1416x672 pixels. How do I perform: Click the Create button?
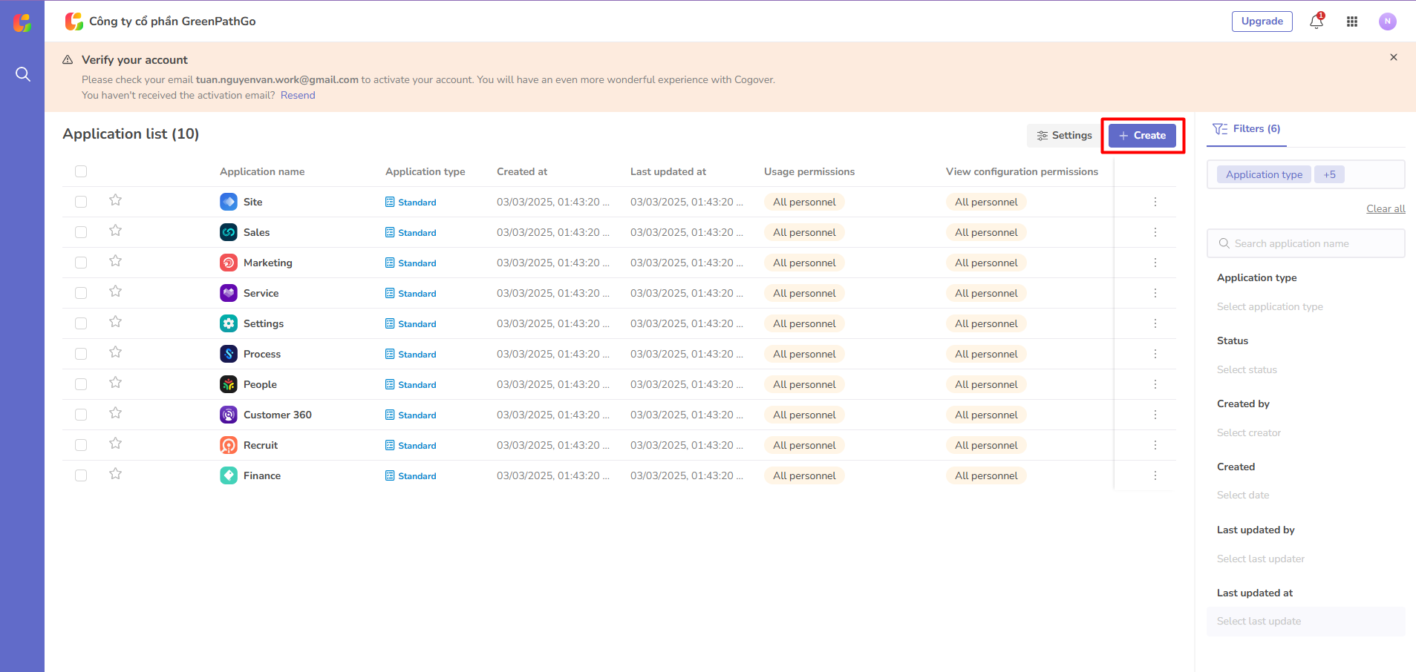pos(1142,136)
